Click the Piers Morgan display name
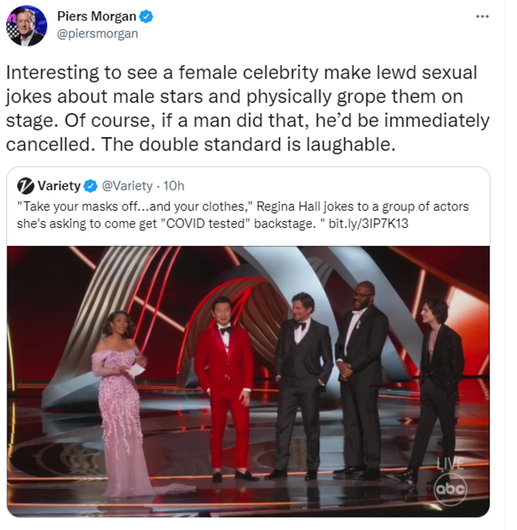 [x=97, y=17]
